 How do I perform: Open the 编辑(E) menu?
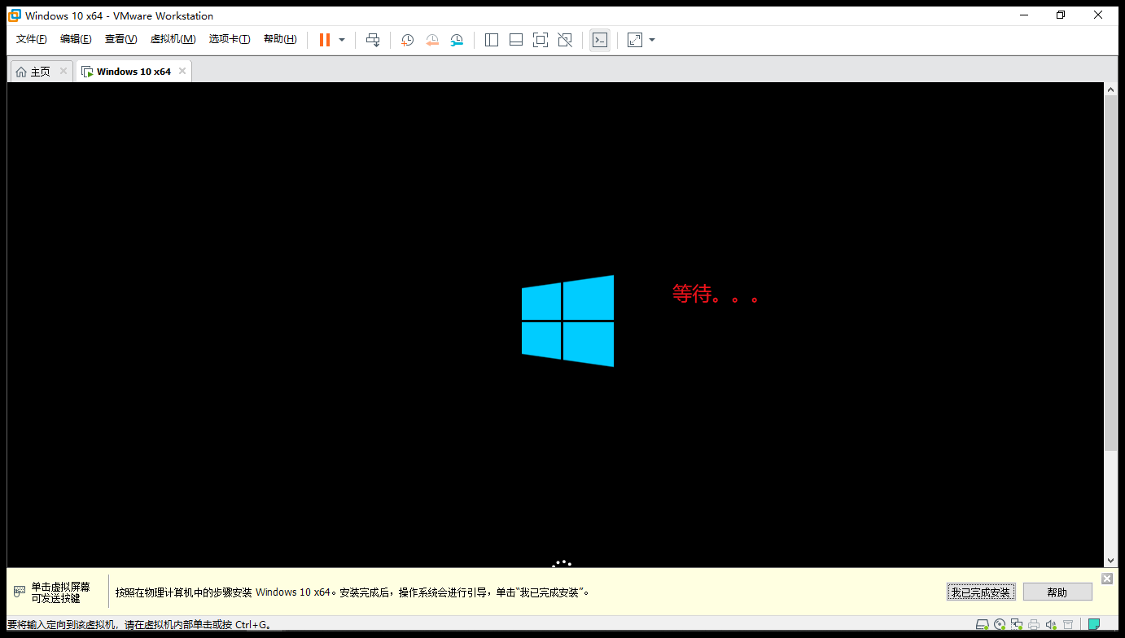tap(76, 39)
